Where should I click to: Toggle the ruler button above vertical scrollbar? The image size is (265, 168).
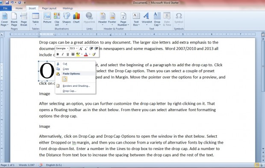[x=263, y=35]
